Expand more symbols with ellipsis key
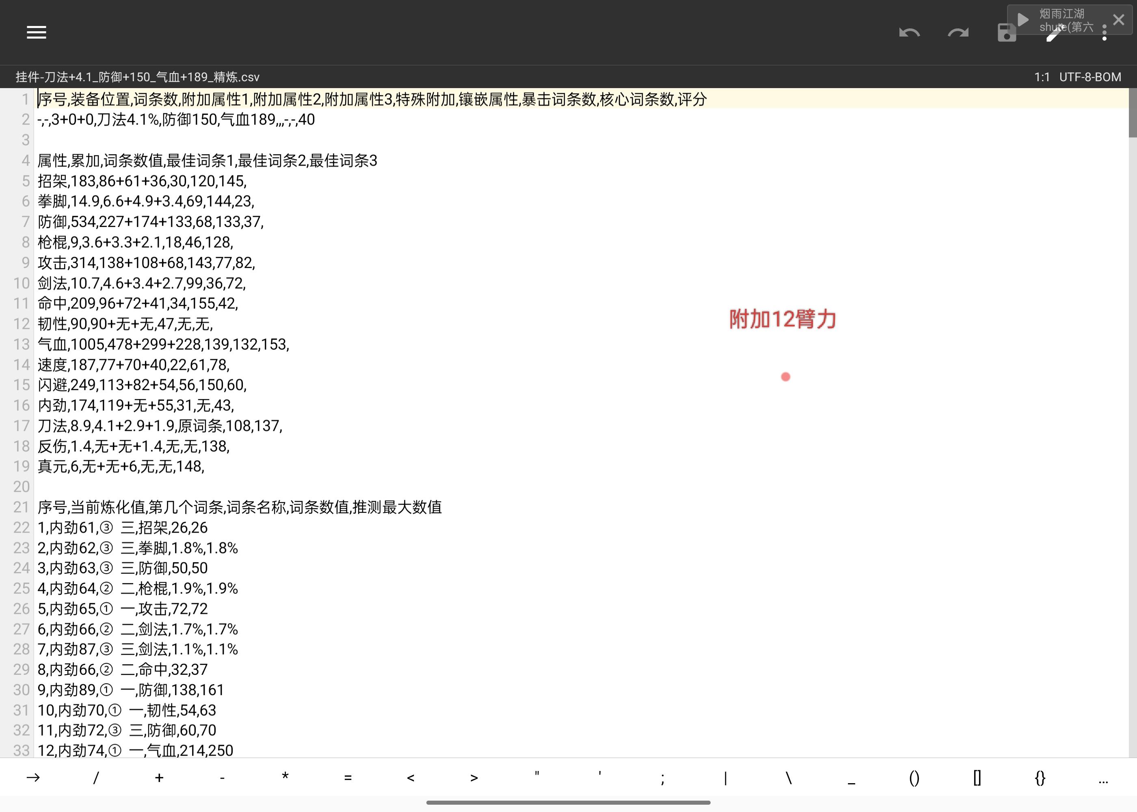 click(x=1103, y=777)
